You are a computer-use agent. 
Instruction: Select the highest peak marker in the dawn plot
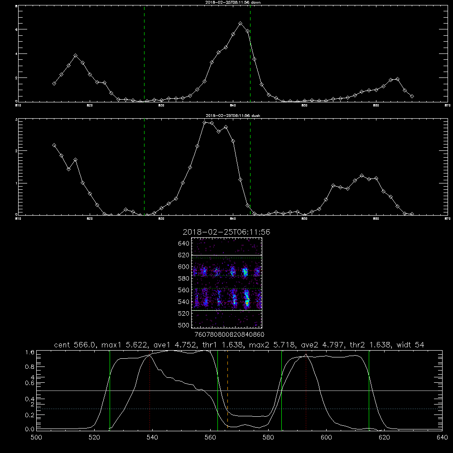(241, 23)
